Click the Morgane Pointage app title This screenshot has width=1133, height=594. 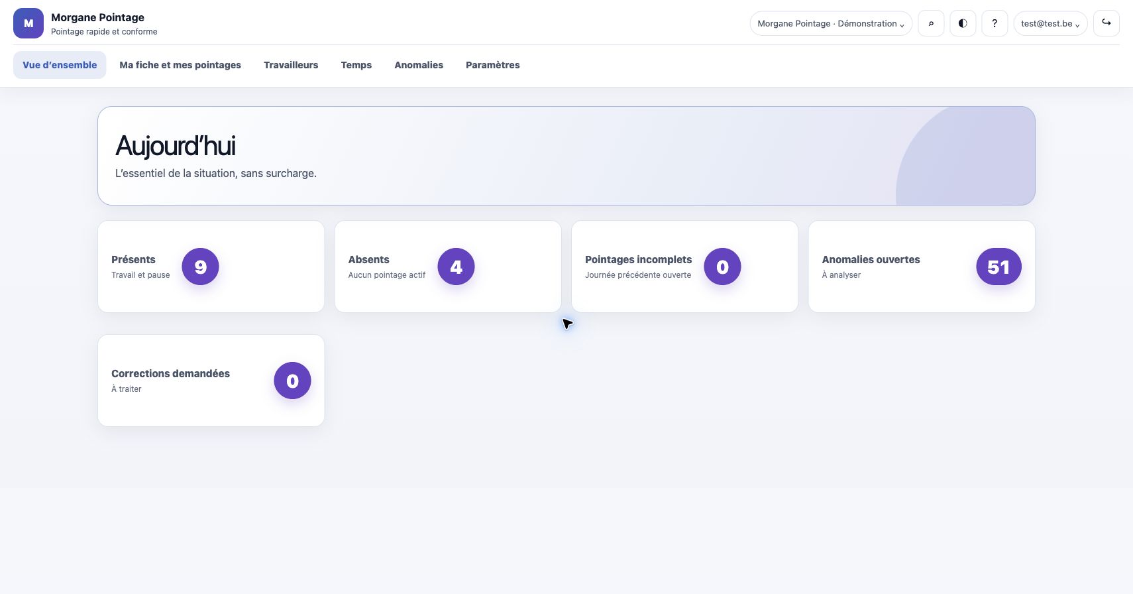[97, 17]
